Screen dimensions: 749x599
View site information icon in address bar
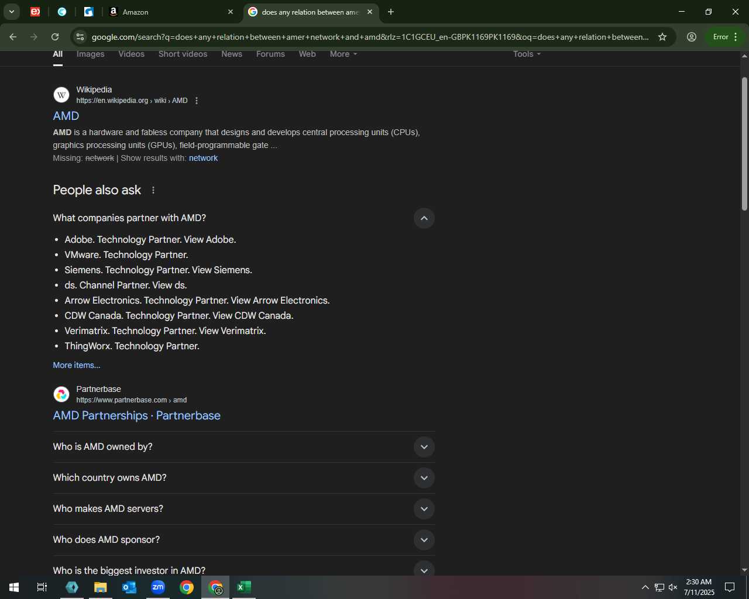81,37
